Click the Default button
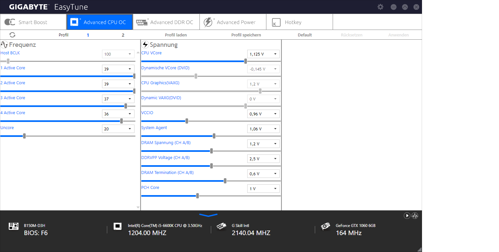This screenshot has width=499, height=252. pos(305,35)
